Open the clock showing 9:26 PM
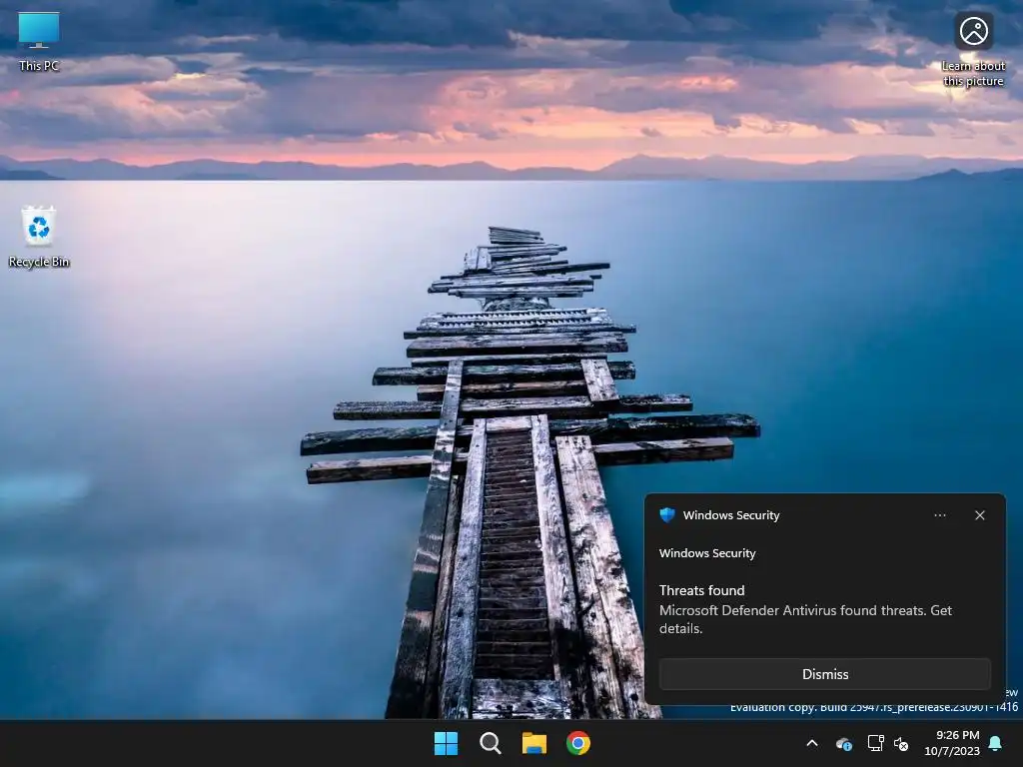 pos(952,743)
